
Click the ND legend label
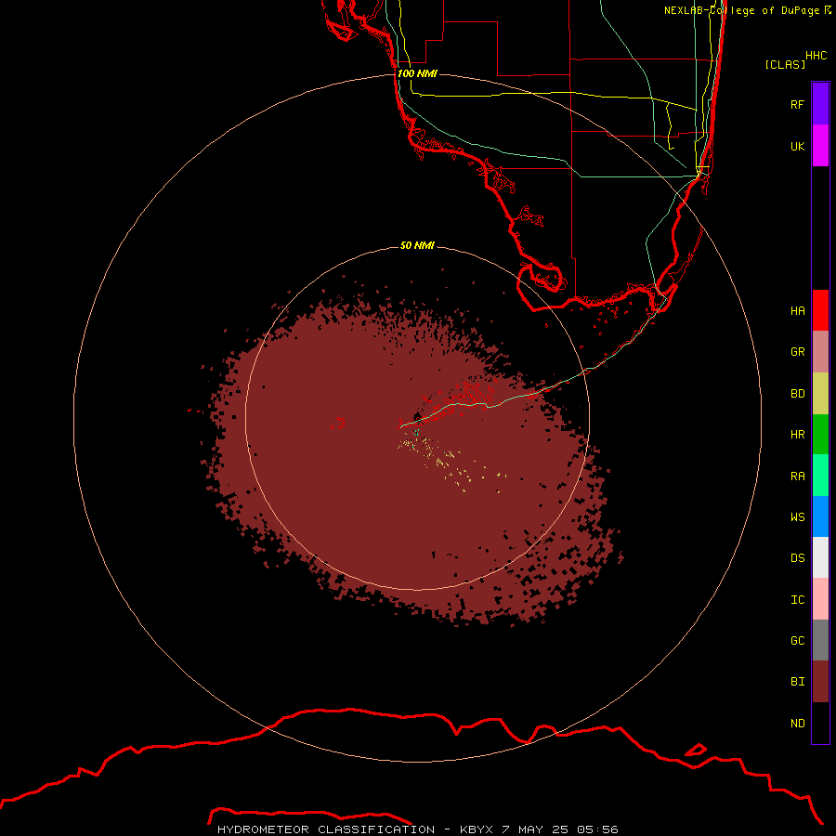[797, 724]
